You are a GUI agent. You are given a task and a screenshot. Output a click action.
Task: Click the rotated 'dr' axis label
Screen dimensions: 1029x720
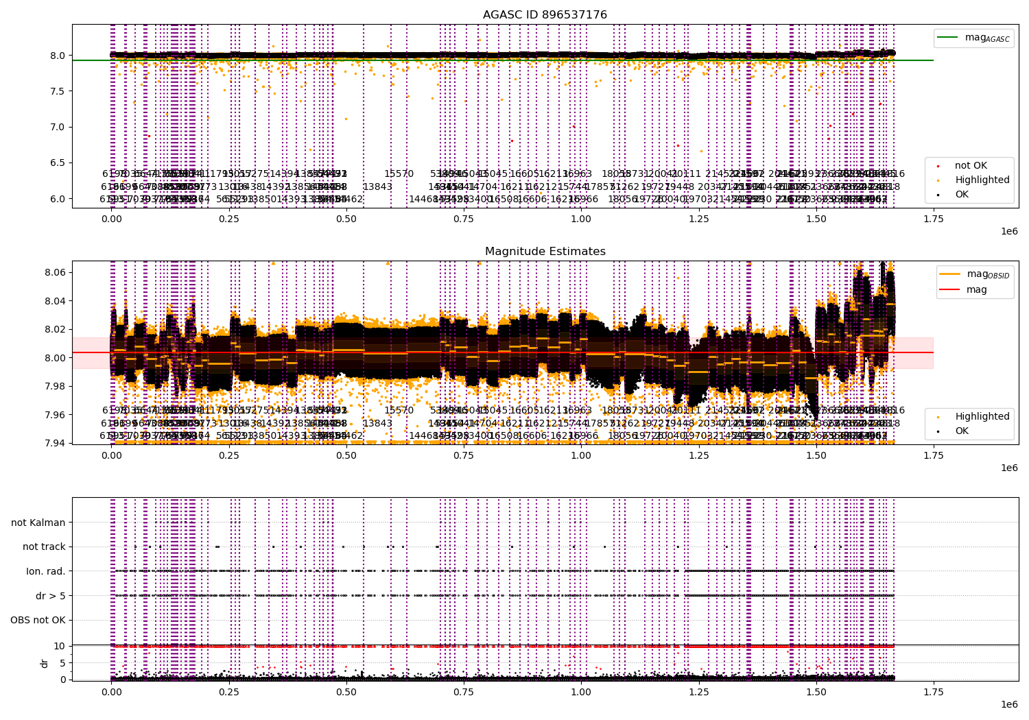tap(45, 663)
